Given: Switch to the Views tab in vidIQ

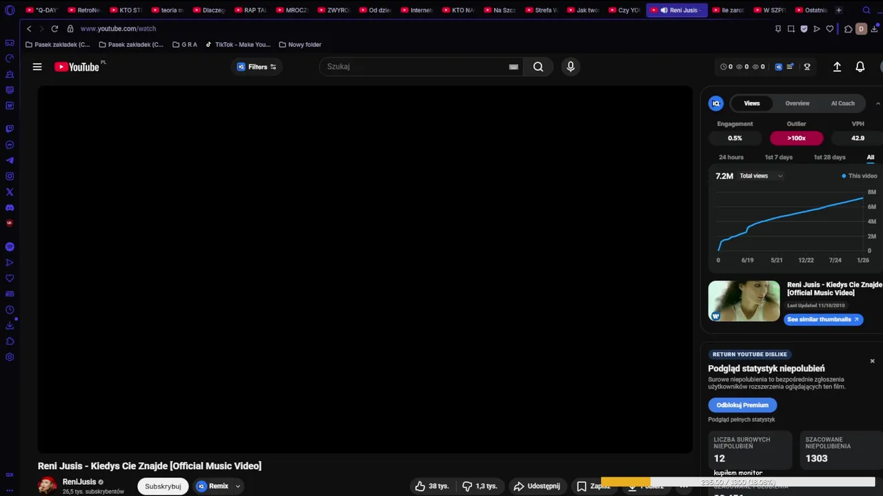Looking at the screenshot, I should [752, 103].
